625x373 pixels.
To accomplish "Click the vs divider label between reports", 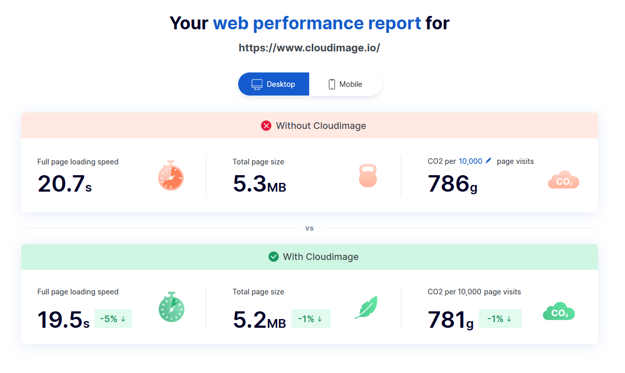I will (310, 228).
